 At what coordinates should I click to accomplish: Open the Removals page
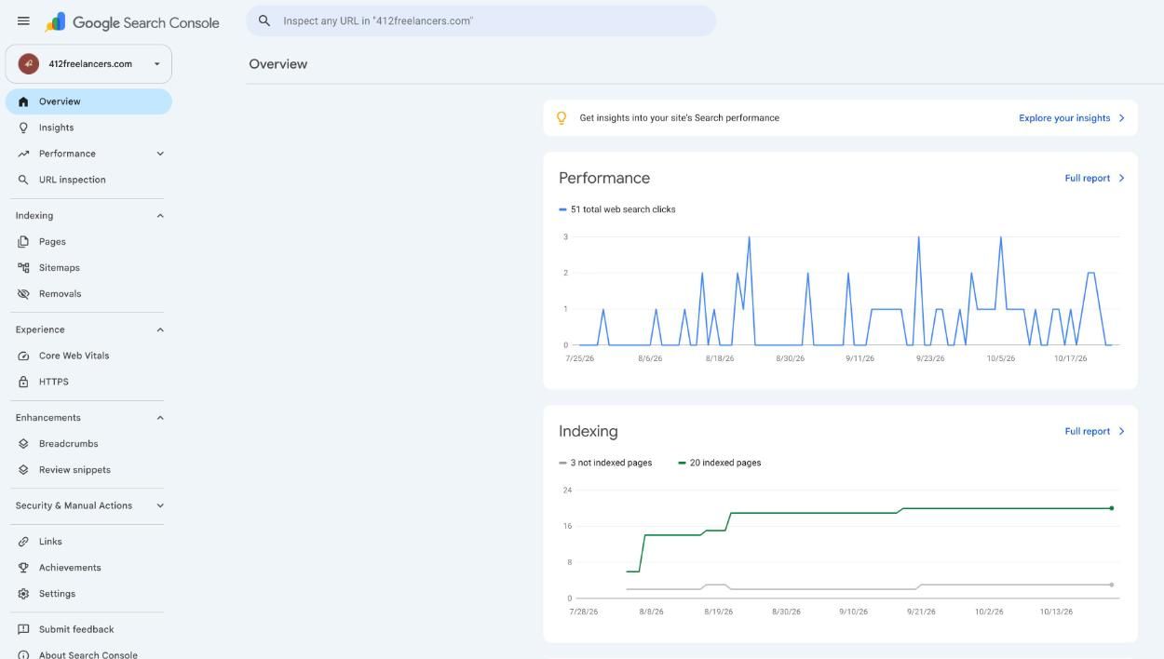(88, 294)
